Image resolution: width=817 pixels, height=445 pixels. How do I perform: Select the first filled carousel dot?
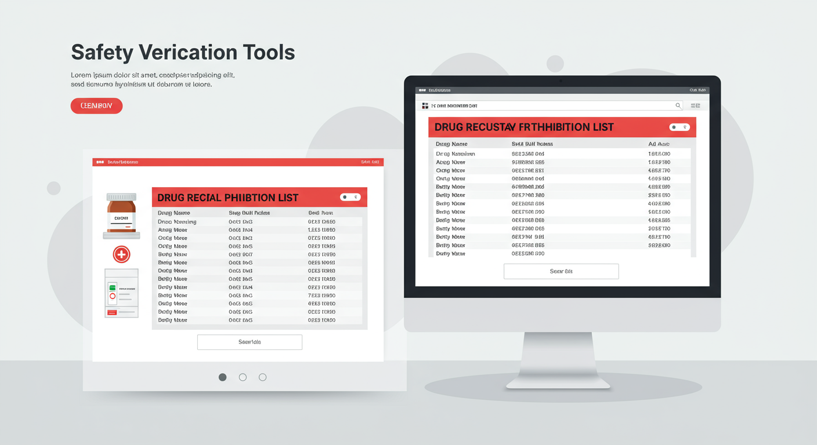coord(222,377)
